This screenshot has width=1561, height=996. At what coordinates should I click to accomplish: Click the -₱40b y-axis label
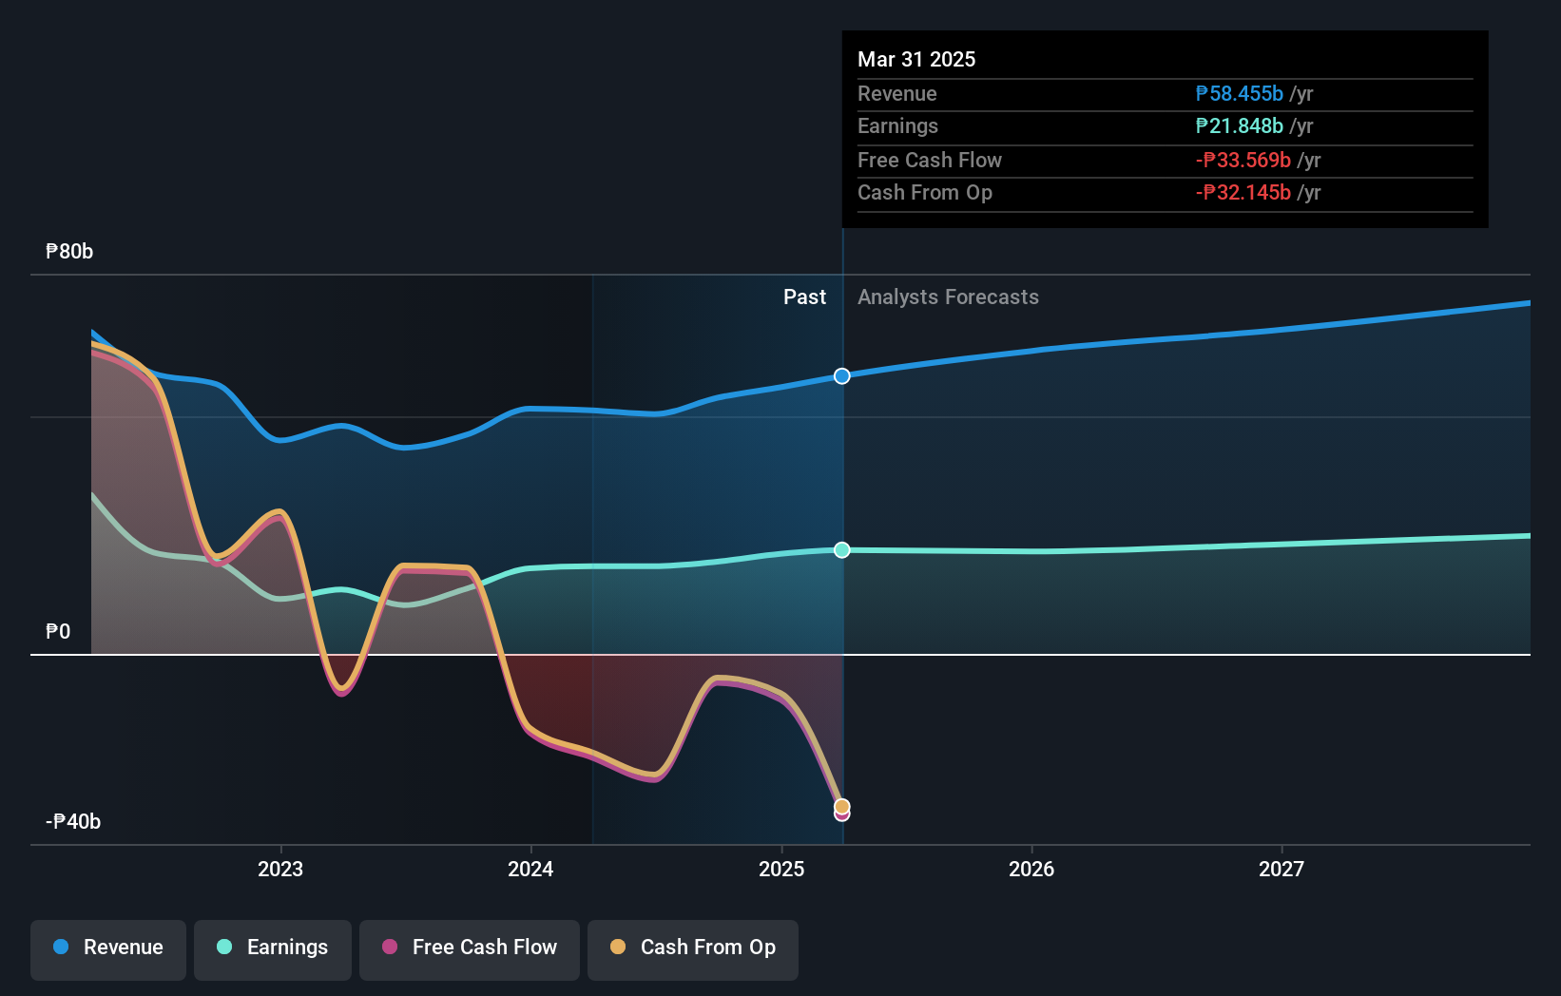click(x=73, y=822)
